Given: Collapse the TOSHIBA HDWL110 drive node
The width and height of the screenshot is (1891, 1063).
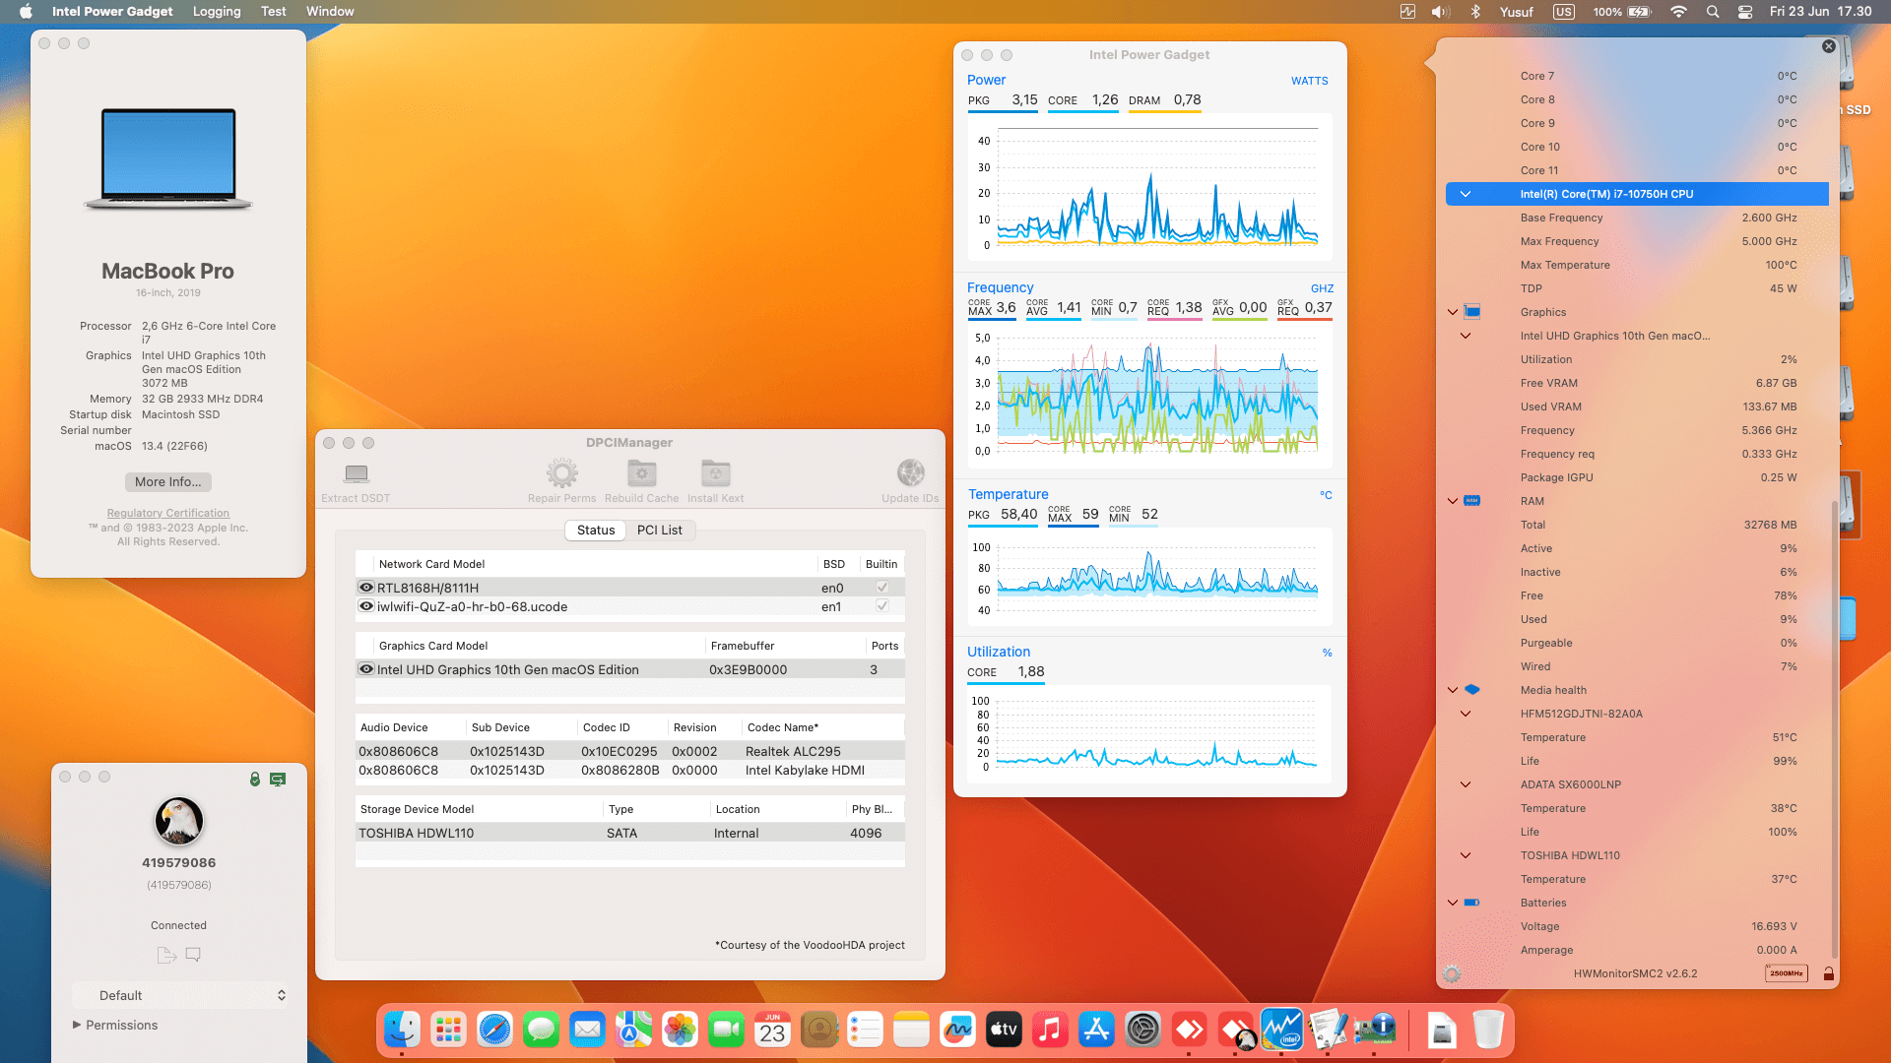Looking at the screenshot, I should click(x=1466, y=855).
